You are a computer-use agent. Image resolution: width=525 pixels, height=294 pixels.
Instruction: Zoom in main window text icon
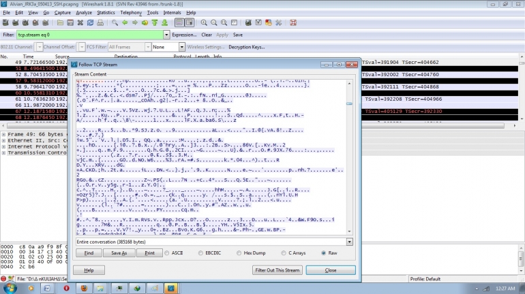click(x=204, y=22)
